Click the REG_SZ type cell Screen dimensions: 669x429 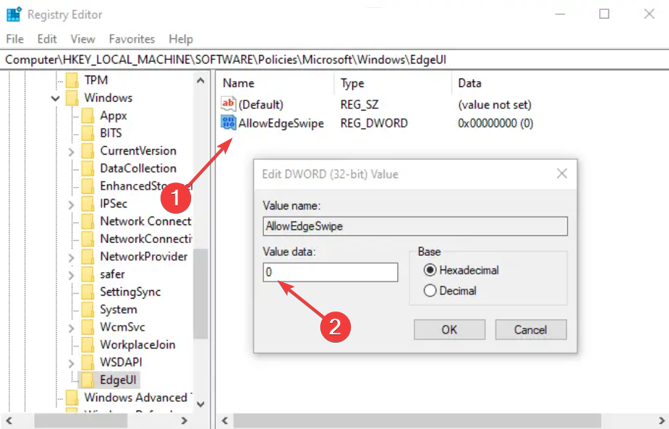tap(359, 105)
